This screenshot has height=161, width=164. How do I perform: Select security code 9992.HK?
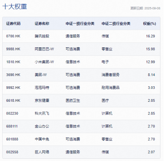click(13, 88)
